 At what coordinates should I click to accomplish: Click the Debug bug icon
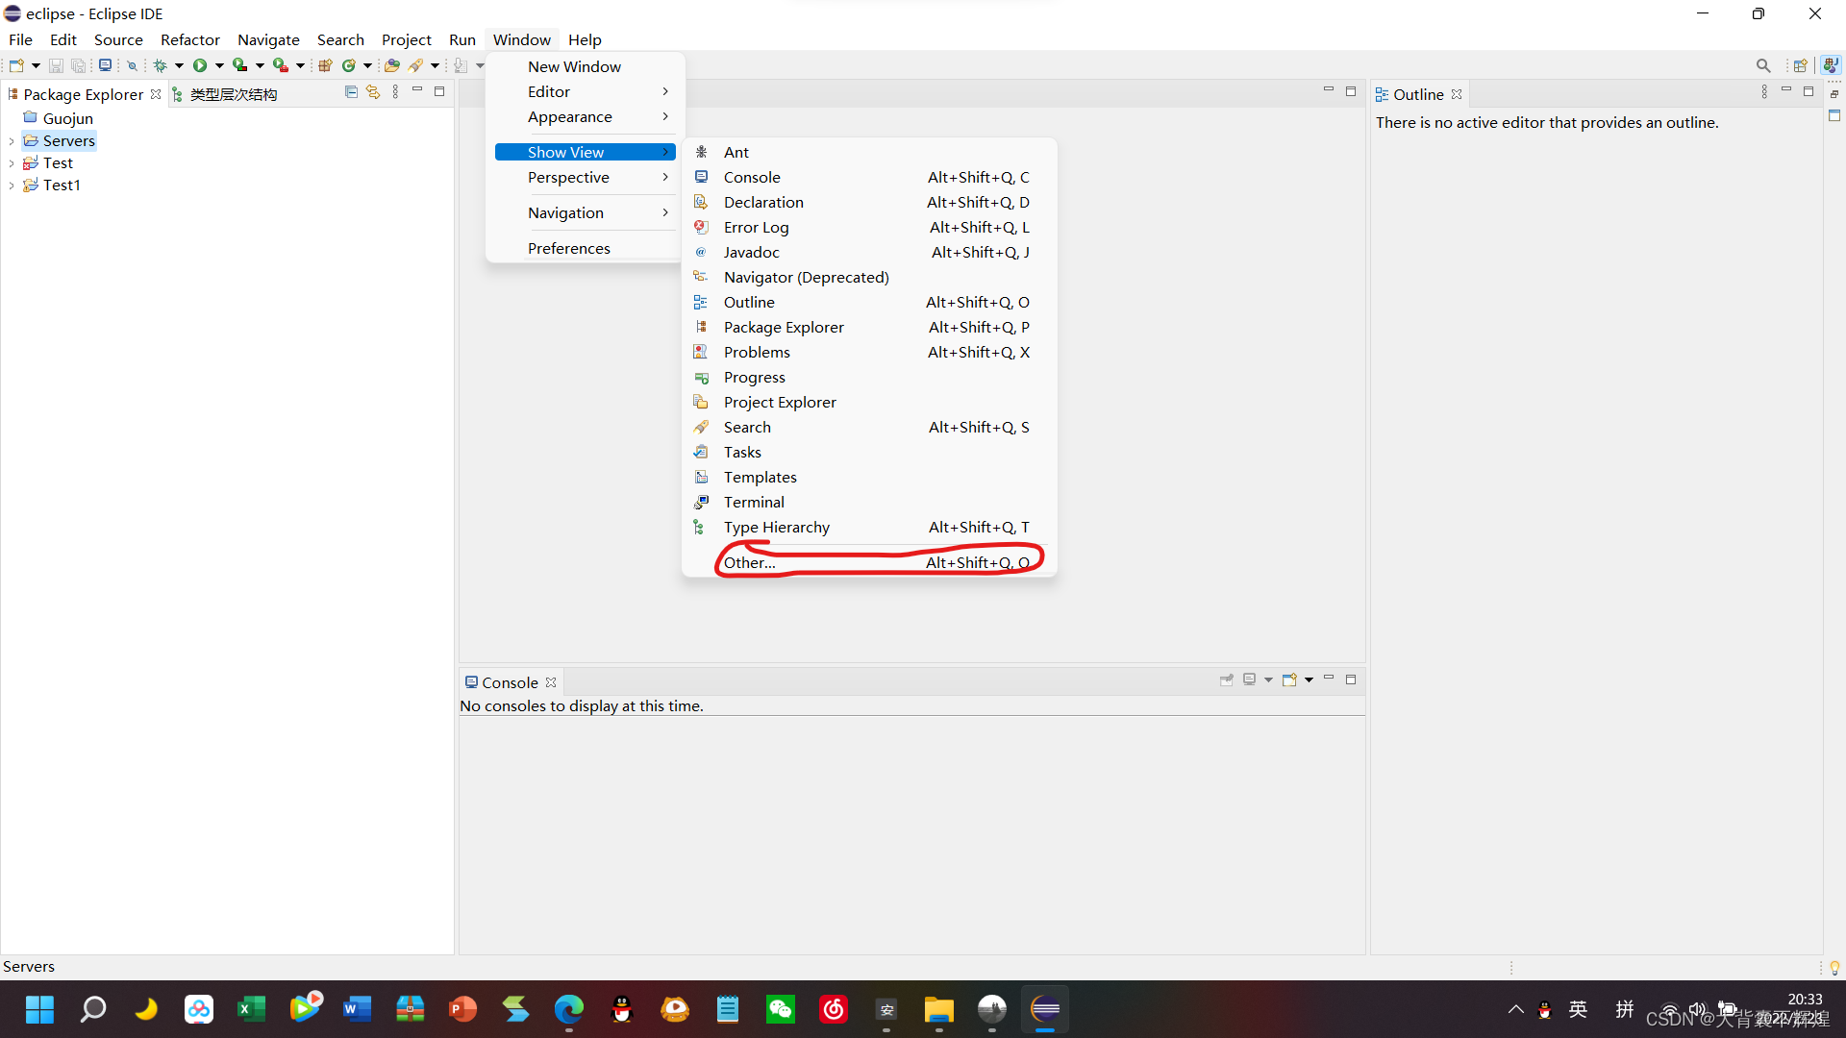point(161,65)
